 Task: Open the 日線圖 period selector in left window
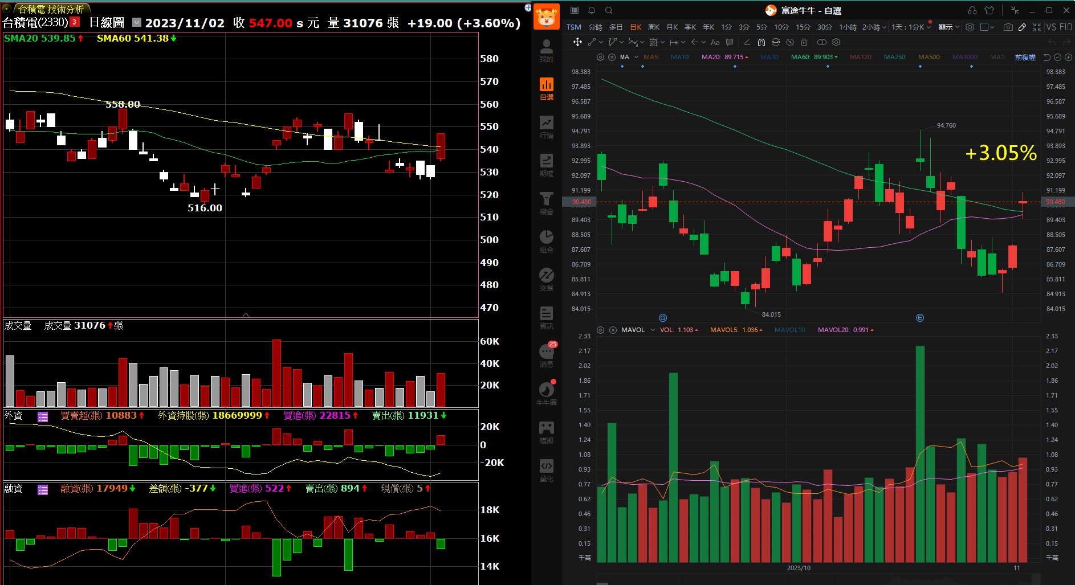[137, 22]
